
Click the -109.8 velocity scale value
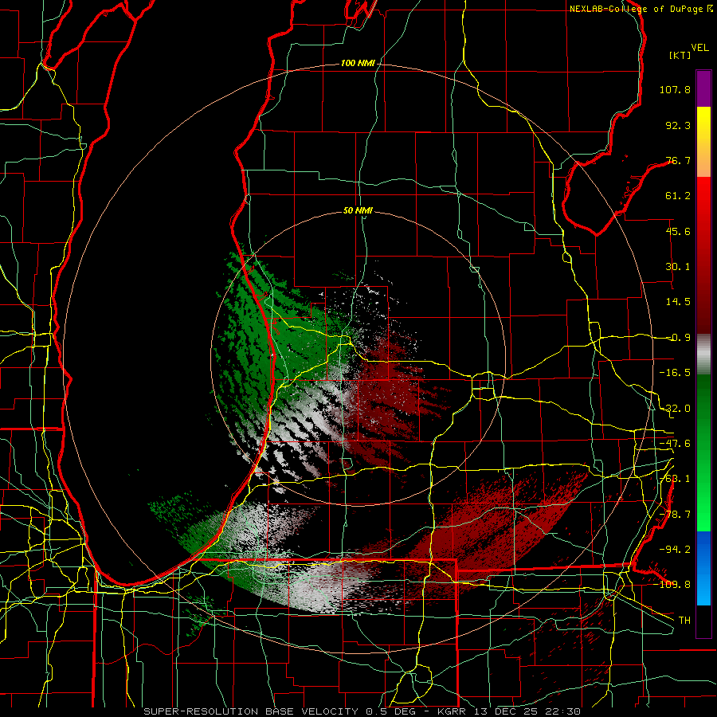pos(672,585)
